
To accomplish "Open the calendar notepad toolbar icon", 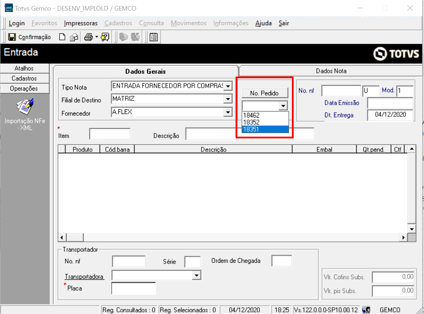I will point(153,37).
